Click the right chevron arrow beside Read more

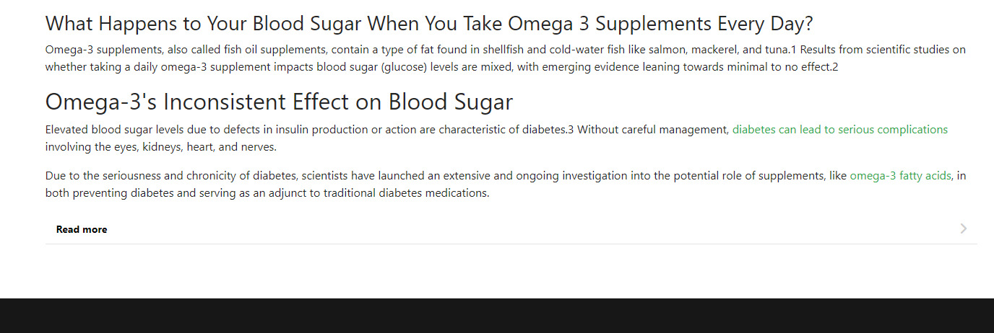click(964, 229)
